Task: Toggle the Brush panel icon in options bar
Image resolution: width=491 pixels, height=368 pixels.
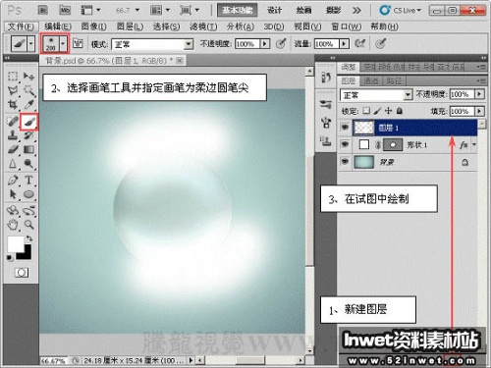Action: pyautogui.click(x=78, y=43)
